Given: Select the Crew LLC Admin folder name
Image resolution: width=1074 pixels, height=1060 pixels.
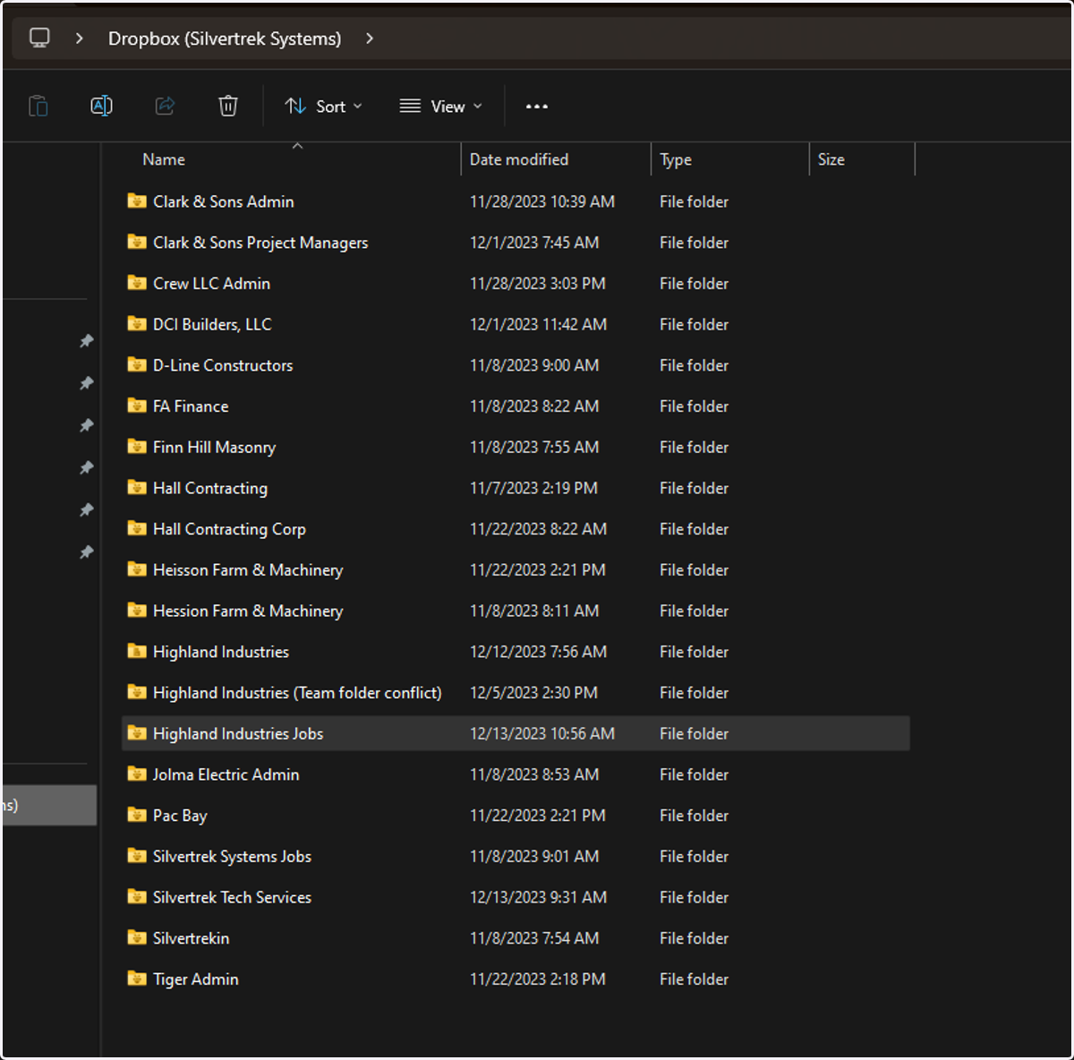Looking at the screenshot, I should (x=211, y=284).
